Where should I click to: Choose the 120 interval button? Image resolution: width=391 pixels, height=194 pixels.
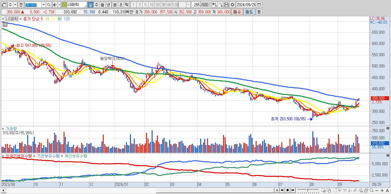[x=175, y=5]
